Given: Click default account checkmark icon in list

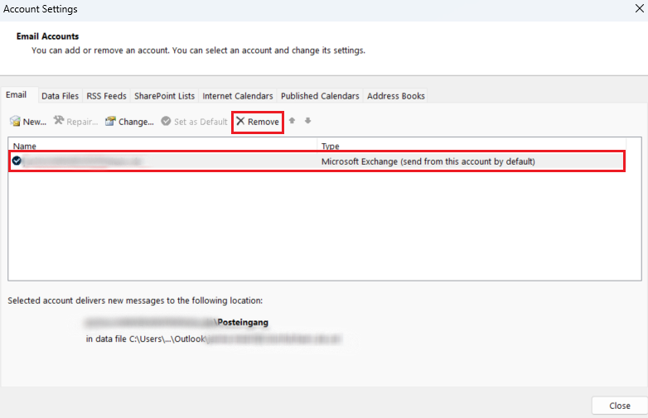Looking at the screenshot, I should (x=17, y=161).
